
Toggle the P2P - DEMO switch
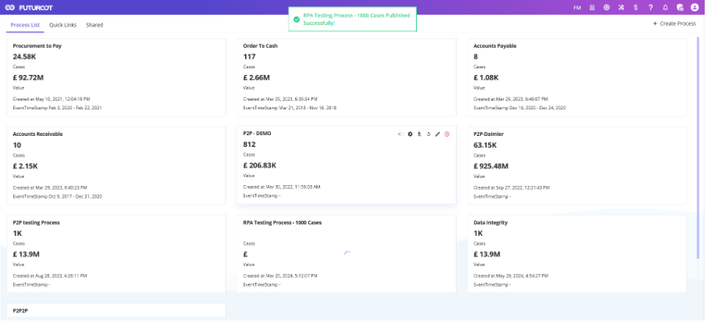click(401, 134)
